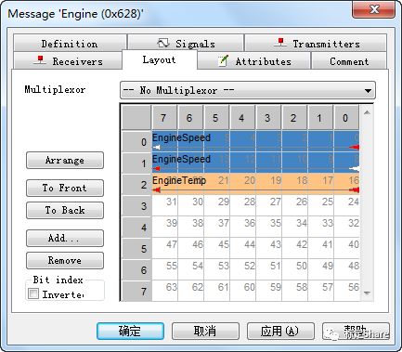Screen dimensions: 402x352
Task: Click the up arrow of layout scrollbar
Action: tap(367, 112)
